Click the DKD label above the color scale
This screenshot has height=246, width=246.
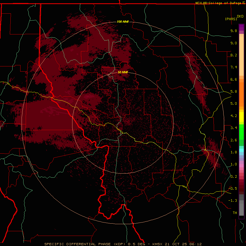[240, 16]
